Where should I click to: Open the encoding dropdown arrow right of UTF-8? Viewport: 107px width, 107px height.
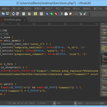coord(54,103)
